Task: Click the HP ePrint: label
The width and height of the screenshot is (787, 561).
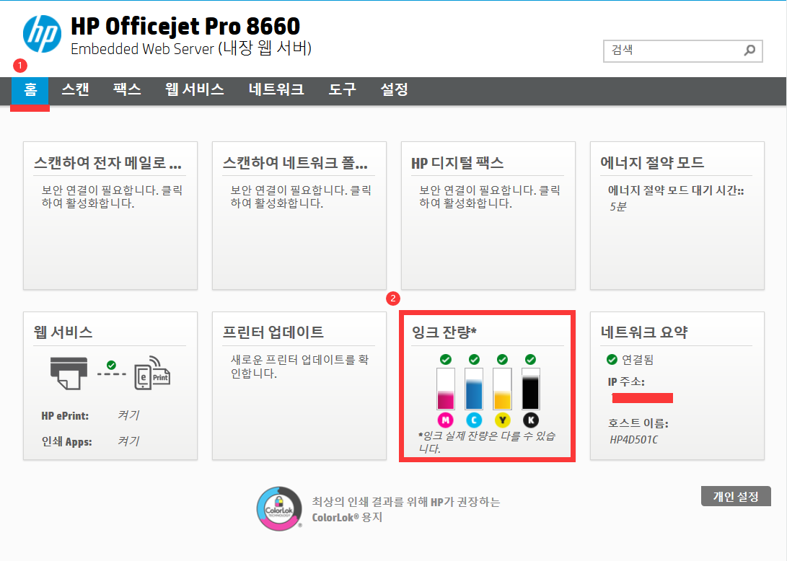Action: [x=65, y=416]
